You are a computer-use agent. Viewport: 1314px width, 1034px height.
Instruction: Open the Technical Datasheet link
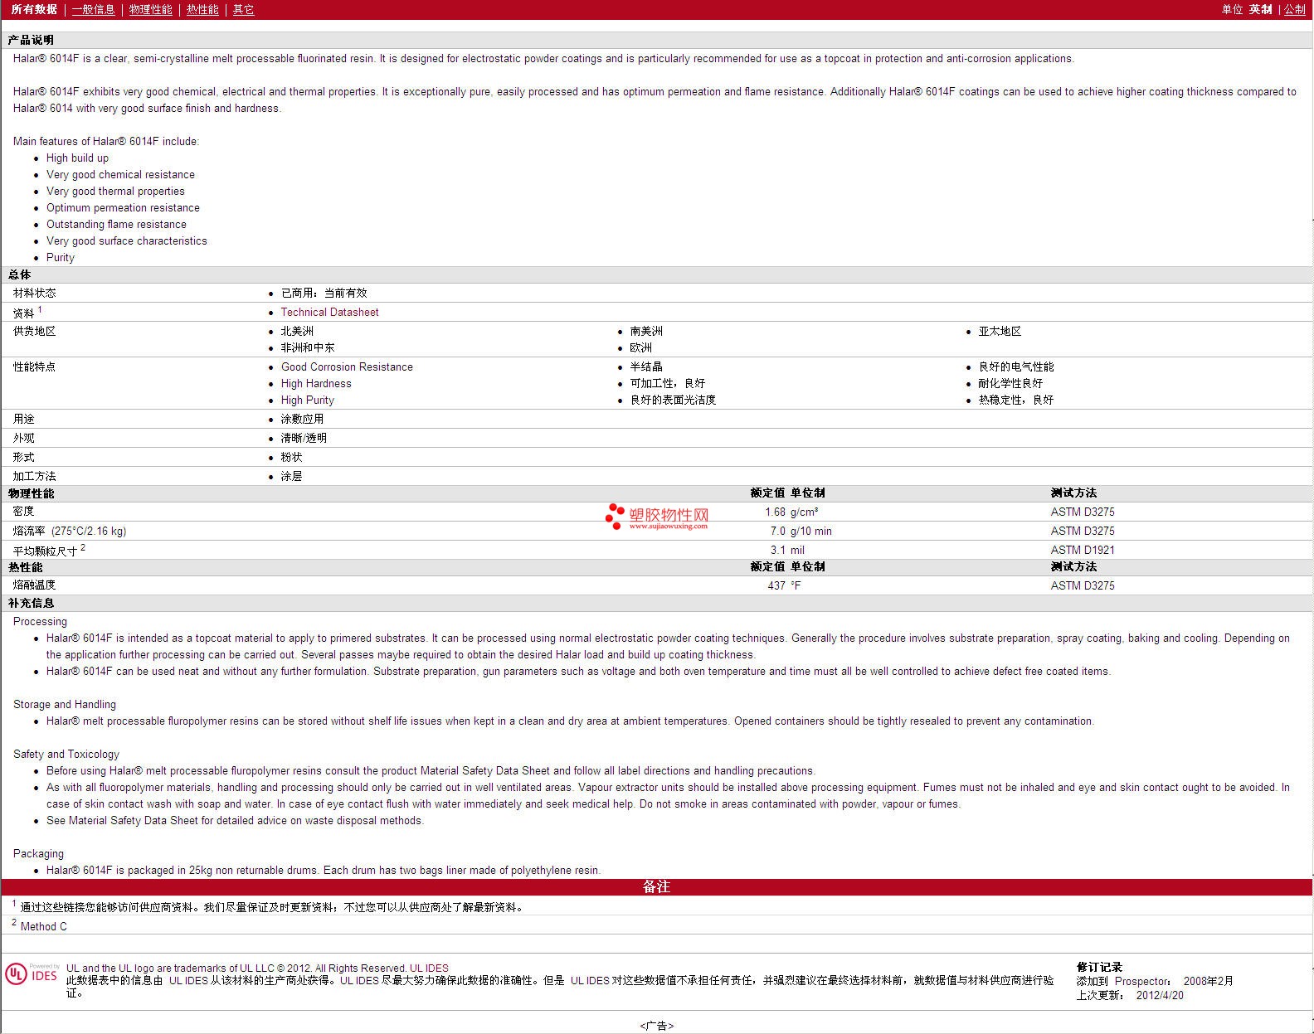(329, 313)
